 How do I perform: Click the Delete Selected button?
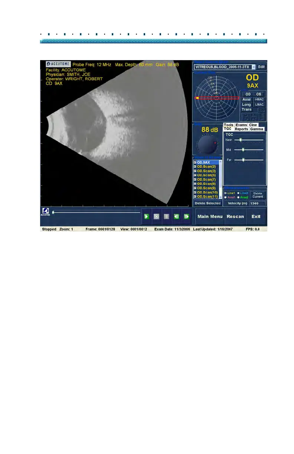(207, 203)
